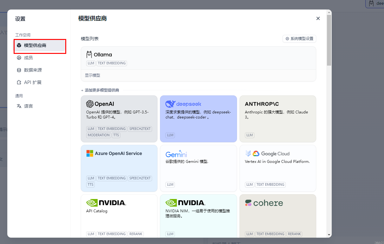The image size is (384, 244).
Task: Click the TEXT EMBEDDING tag on Ollama
Action: pyautogui.click(x=112, y=63)
